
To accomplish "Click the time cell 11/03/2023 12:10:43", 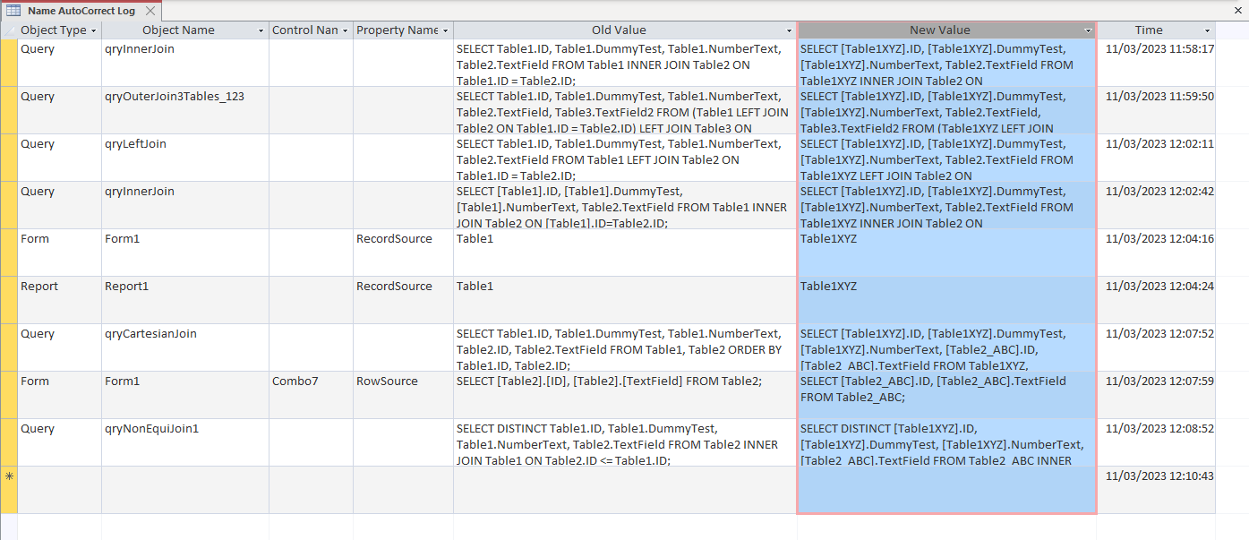I will click(x=1157, y=490).
